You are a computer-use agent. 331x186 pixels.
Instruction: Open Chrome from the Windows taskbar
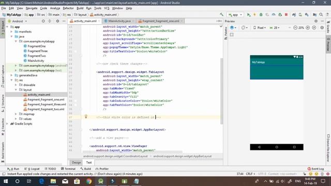89,181
